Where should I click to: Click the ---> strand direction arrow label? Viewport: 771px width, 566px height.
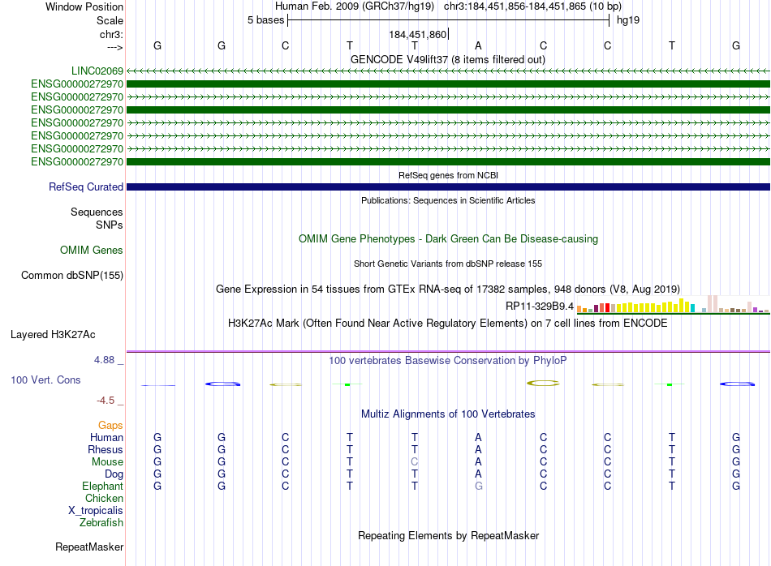[x=115, y=47]
